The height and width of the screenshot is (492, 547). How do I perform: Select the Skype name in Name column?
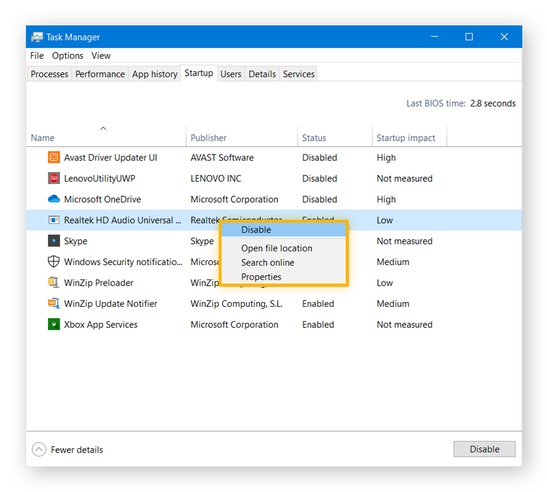(76, 241)
